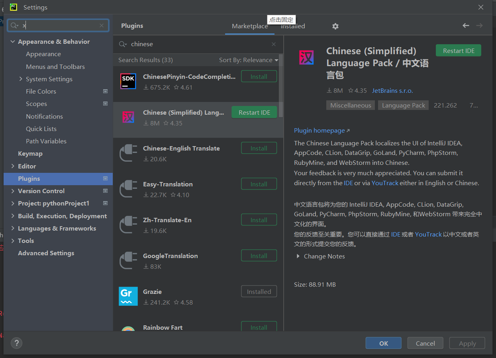This screenshot has height=358, width=496.
Task: Click the Cancel button
Action: [x=425, y=343]
